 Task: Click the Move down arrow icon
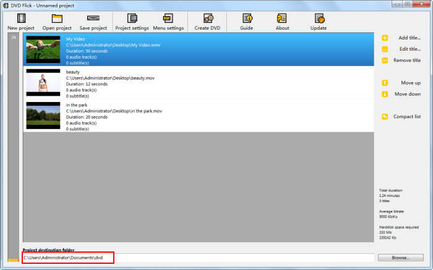(385, 94)
